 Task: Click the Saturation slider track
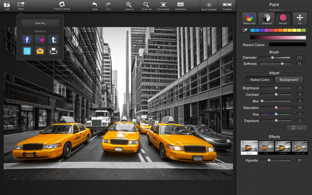click(285, 108)
